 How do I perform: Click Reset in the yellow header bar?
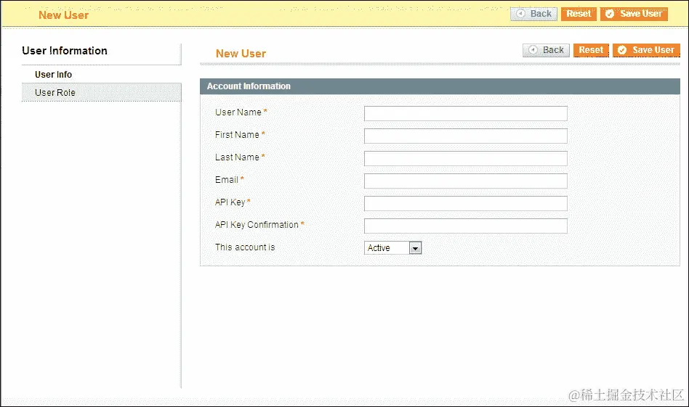579,14
